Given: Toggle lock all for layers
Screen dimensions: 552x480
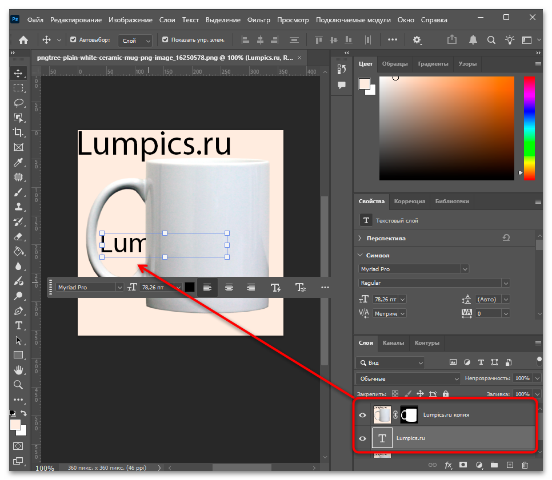Looking at the screenshot, I should pos(446,394).
